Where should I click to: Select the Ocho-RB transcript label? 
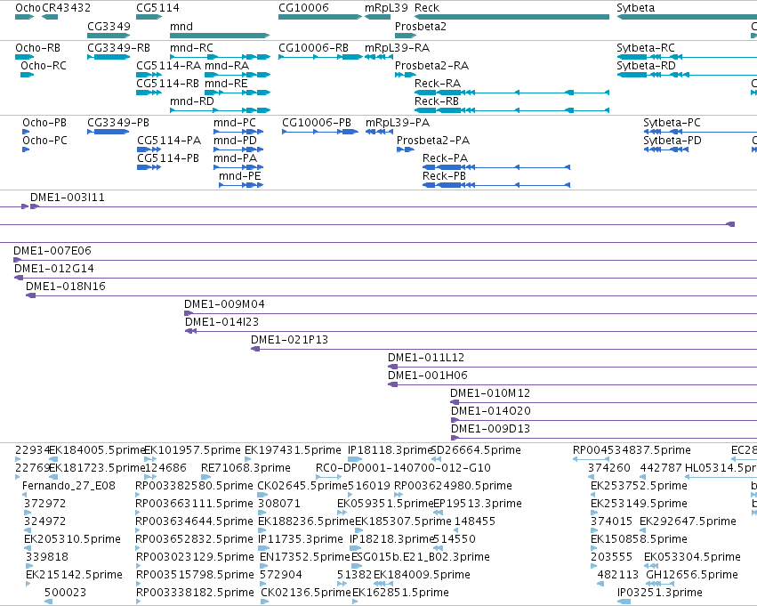point(37,48)
